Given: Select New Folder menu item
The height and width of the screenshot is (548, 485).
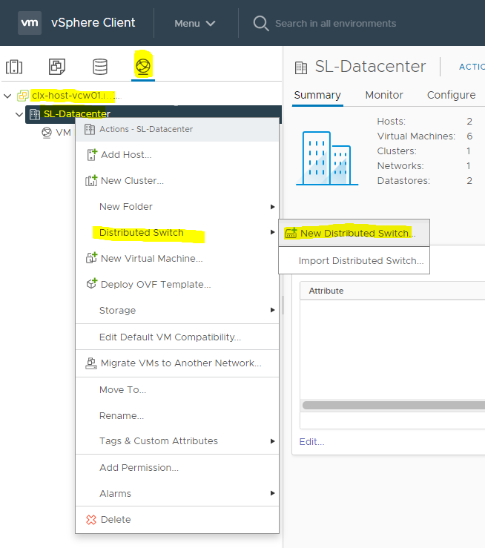Looking at the screenshot, I should click(x=177, y=207).
